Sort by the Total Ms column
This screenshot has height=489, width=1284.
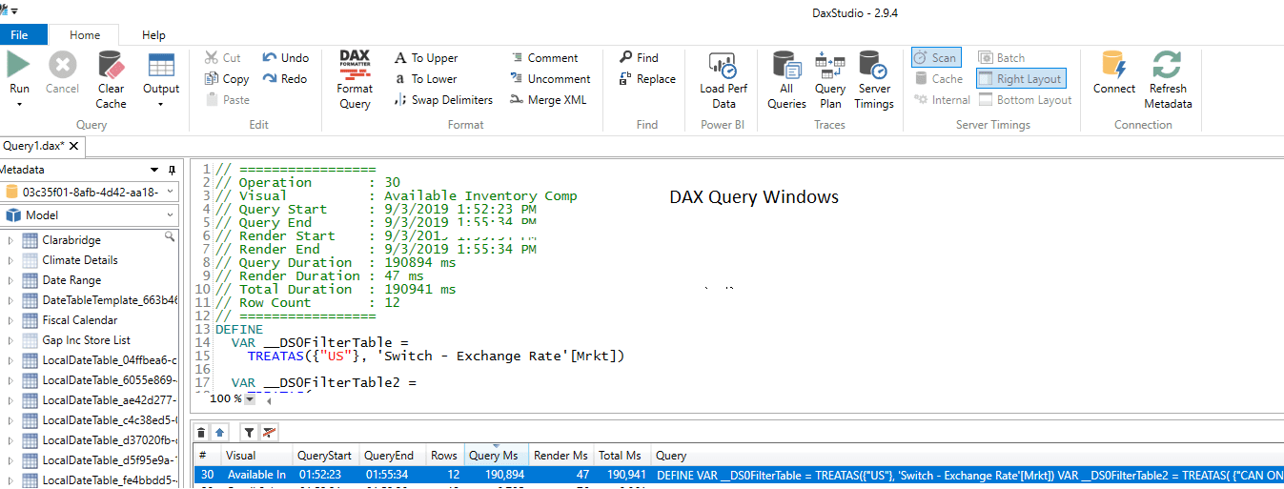click(x=622, y=456)
